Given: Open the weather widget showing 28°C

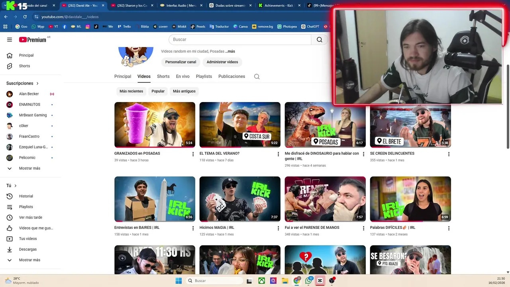Looking at the screenshot, I should 22,281.
